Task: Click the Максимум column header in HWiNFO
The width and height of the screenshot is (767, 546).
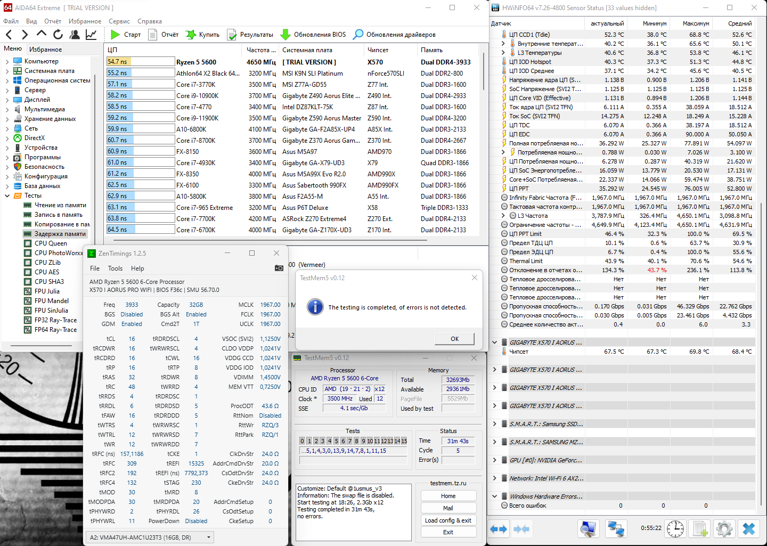Action: pos(690,23)
